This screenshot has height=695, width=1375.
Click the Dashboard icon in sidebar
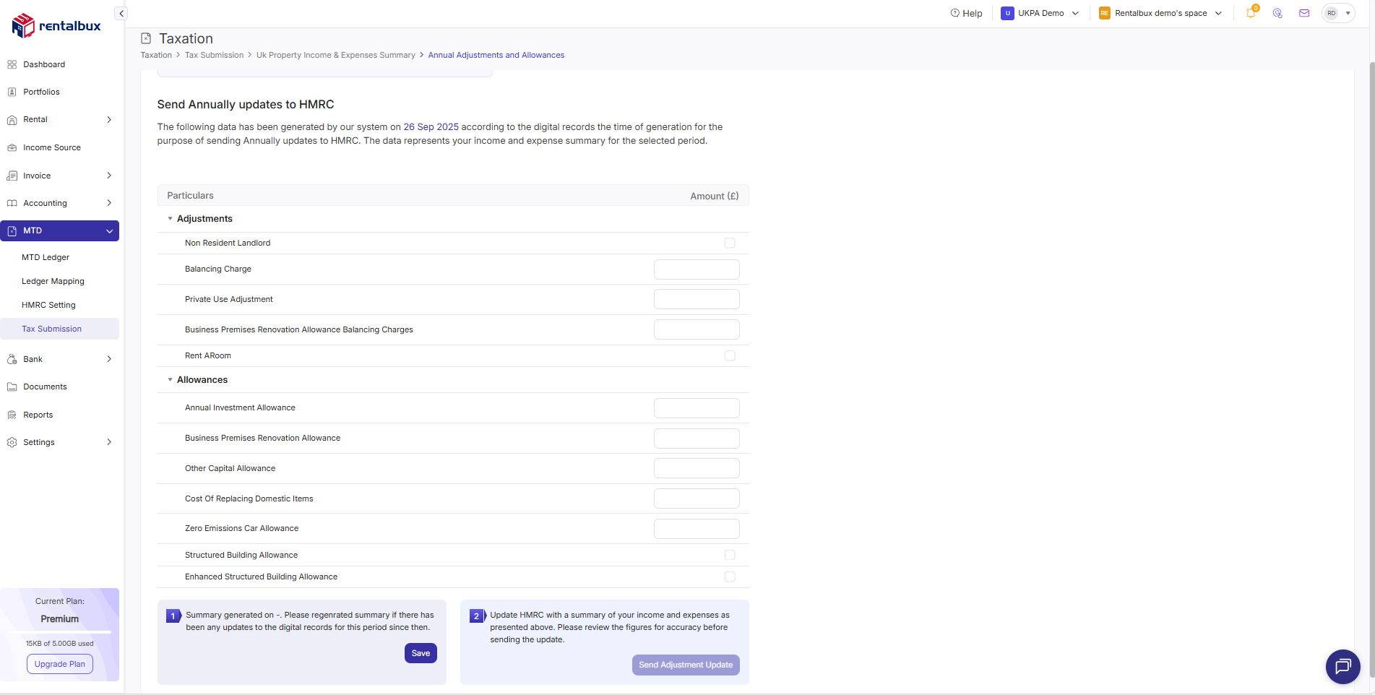pos(12,64)
